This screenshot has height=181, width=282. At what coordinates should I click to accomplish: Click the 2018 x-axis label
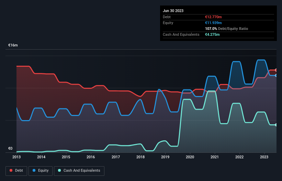[140, 157]
